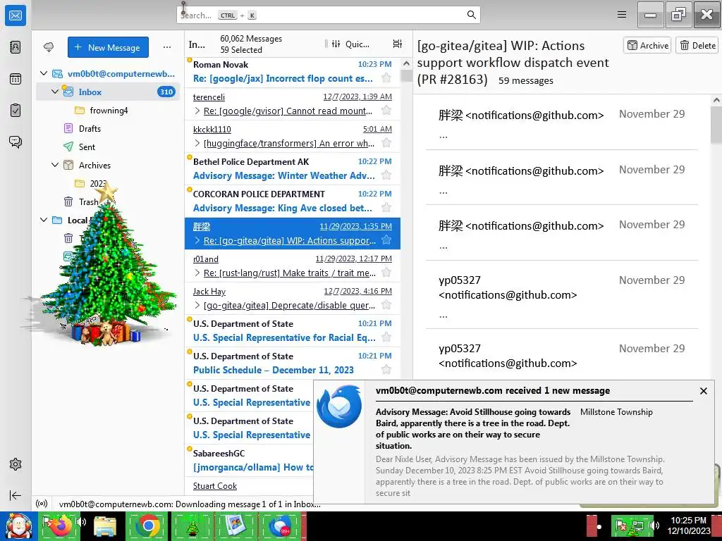Open the Tasks space icon
The width and height of the screenshot is (722, 541).
click(x=16, y=111)
